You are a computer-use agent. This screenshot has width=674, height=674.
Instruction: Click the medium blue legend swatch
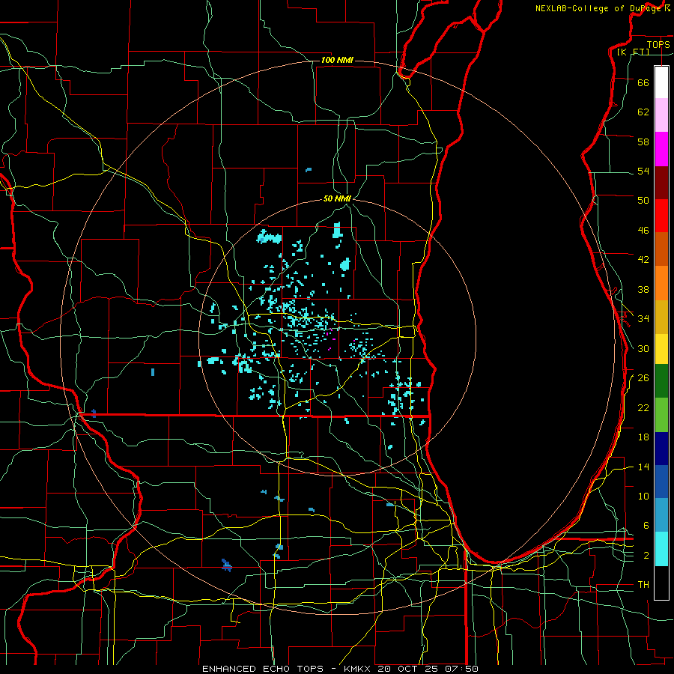(661, 482)
